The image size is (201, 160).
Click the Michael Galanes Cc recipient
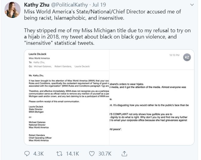click(x=43, y=66)
